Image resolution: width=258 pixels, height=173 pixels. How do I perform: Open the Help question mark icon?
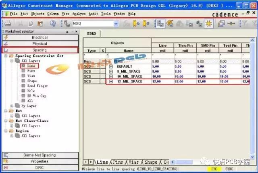[53, 23]
